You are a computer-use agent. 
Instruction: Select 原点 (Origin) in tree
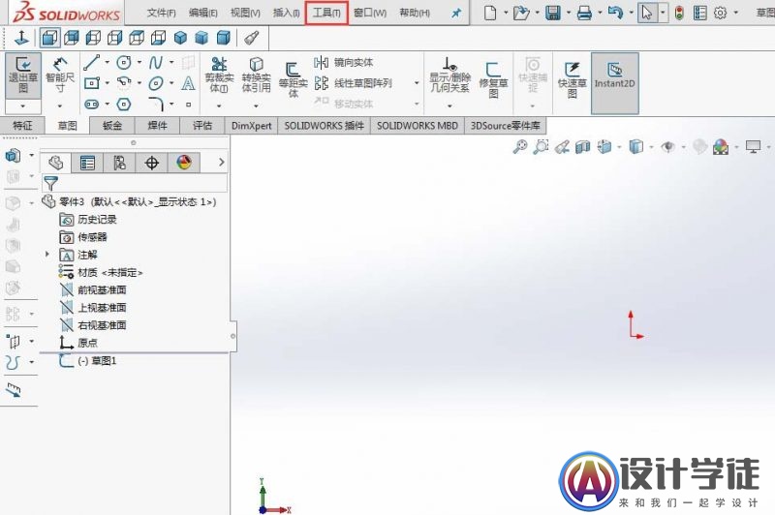tap(78, 343)
